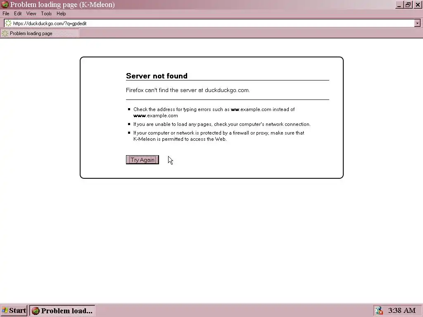This screenshot has height=317, width=423.
Task: Open the File menu
Action: coord(6,14)
